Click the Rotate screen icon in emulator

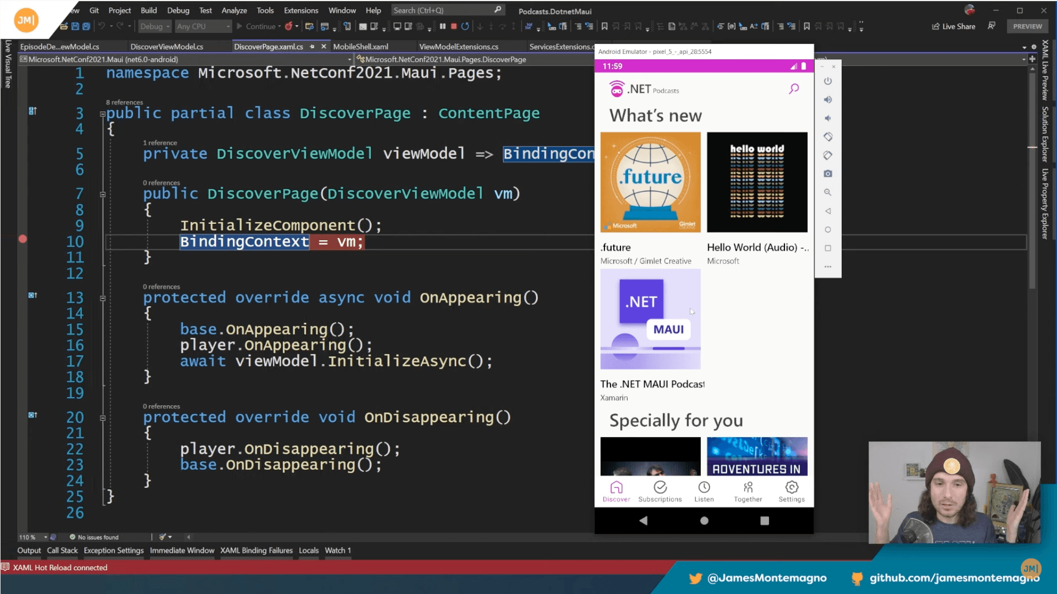click(x=828, y=136)
